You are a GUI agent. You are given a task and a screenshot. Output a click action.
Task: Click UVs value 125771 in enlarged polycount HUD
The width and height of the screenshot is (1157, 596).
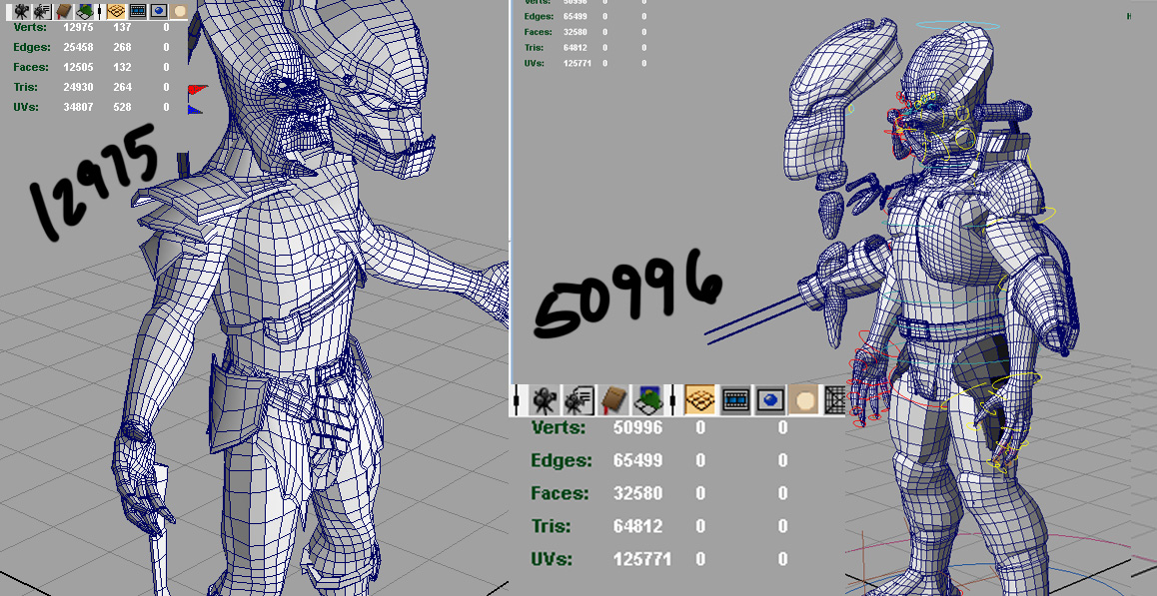click(x=643, y=559)
